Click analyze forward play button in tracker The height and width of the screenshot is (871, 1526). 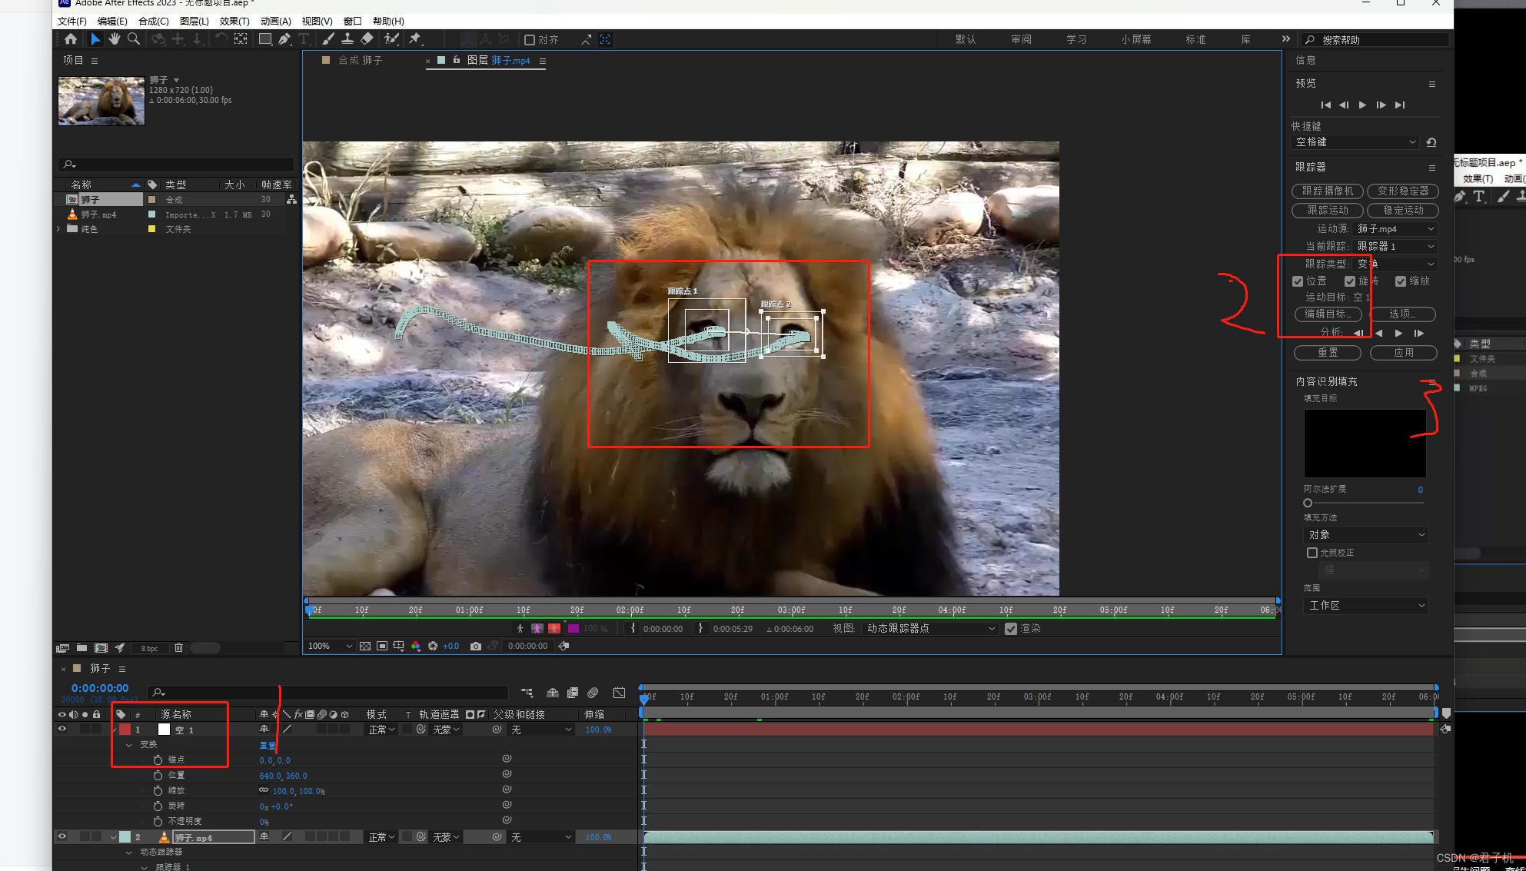pyautogui.click(x=1398, y=333)
